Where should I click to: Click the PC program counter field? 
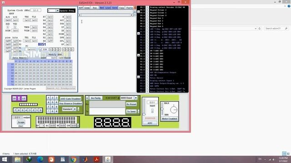coord(30,49)
